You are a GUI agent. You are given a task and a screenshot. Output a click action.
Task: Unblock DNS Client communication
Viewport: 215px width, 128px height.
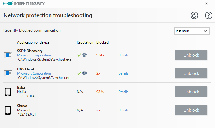(191, 73)
